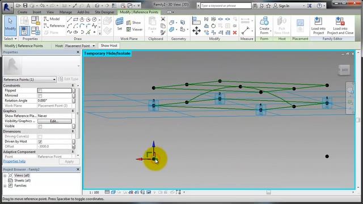
Task: Open the Select panel dropdown
Action: 10,39
